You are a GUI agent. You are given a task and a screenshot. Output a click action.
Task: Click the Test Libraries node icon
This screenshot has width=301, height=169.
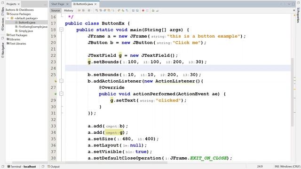click(8, 44)
